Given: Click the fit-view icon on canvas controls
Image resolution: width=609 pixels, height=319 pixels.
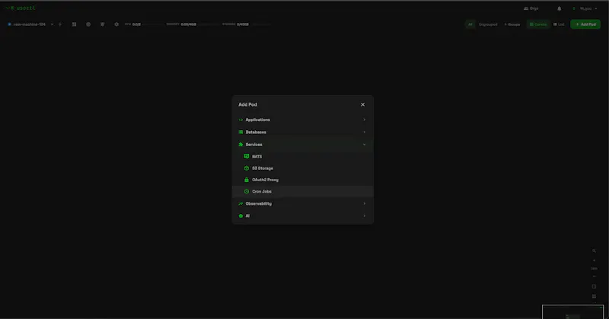Looking at the screenshot, I should click(x=594, y=286).
